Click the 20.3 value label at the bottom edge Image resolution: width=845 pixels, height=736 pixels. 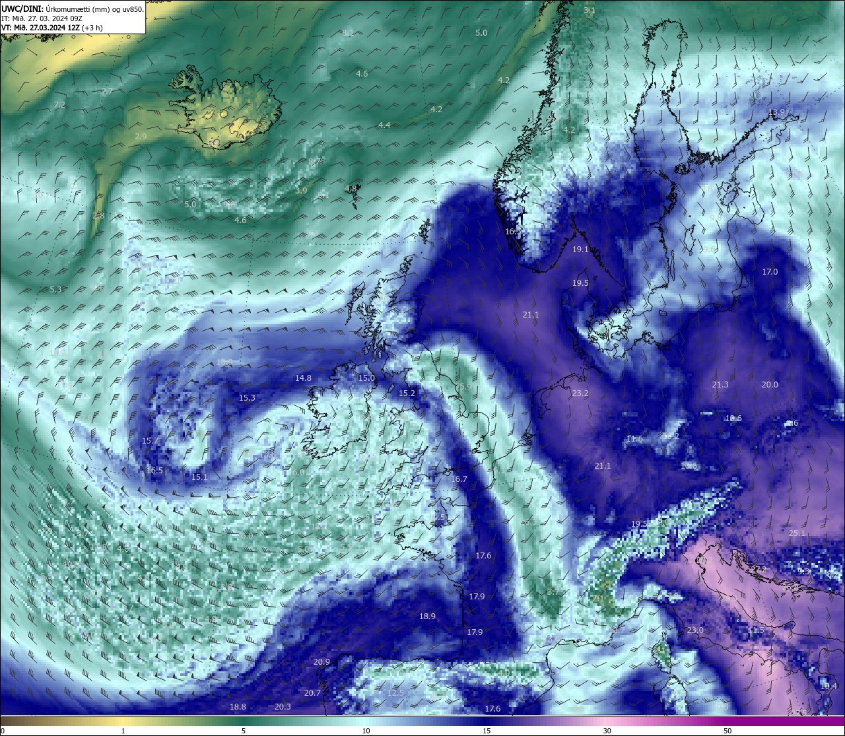[x=283, y=707]
